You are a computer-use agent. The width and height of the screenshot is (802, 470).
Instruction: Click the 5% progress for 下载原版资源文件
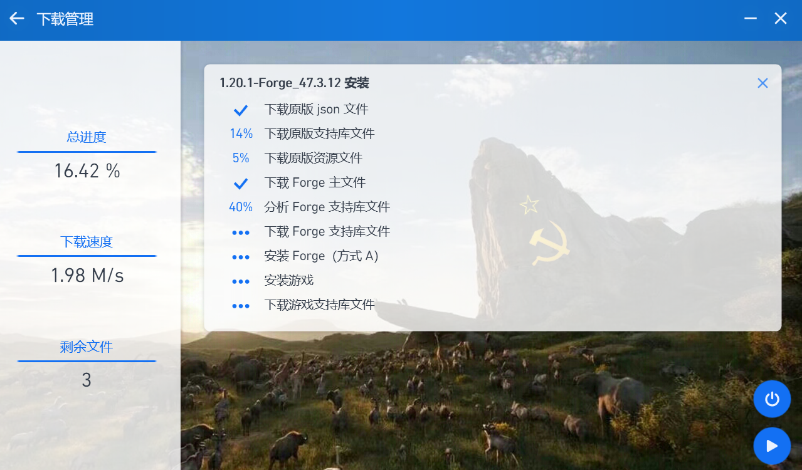[241, 159]
